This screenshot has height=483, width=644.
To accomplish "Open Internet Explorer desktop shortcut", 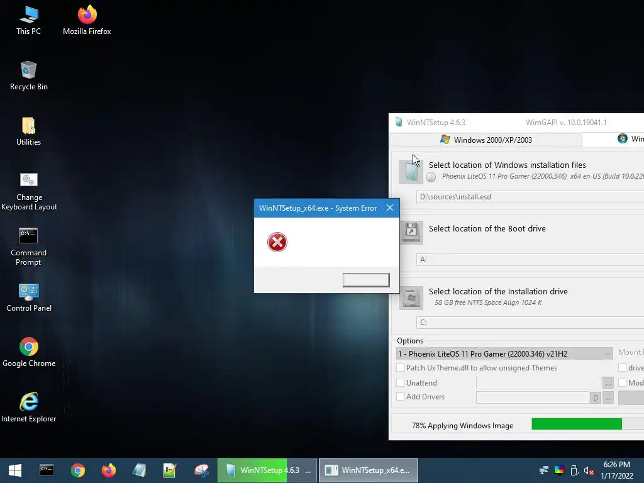I will click(29, 408).
